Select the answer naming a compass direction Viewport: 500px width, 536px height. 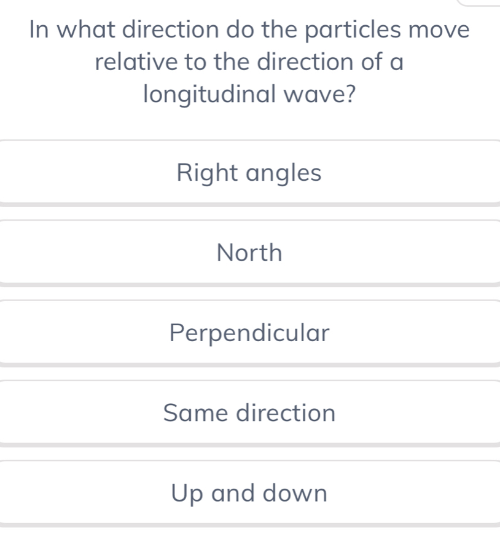click(x=249, y=253)
